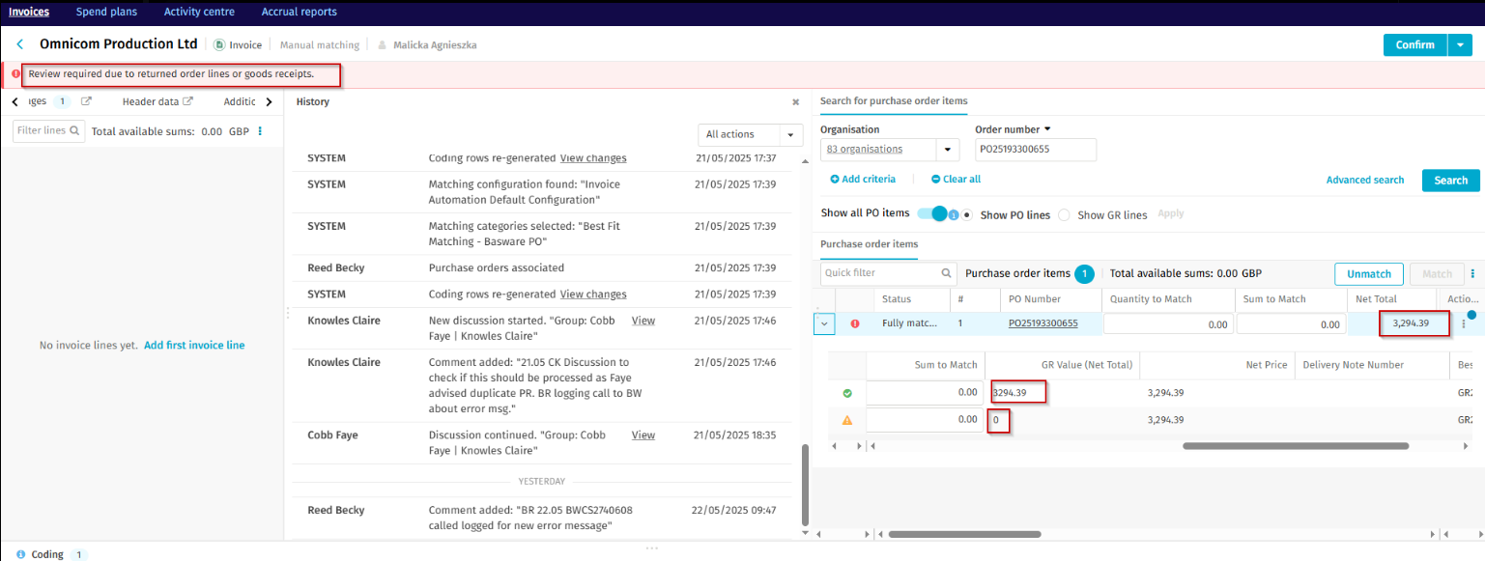Select the Show GR lines radio button
Screen dimensions: 1485x561
coord(1064,215)
